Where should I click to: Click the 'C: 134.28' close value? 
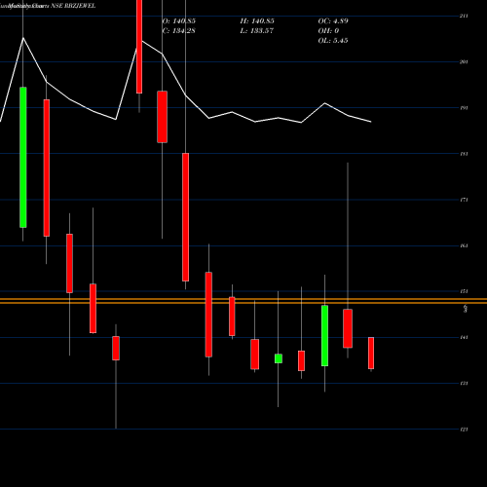178,31
